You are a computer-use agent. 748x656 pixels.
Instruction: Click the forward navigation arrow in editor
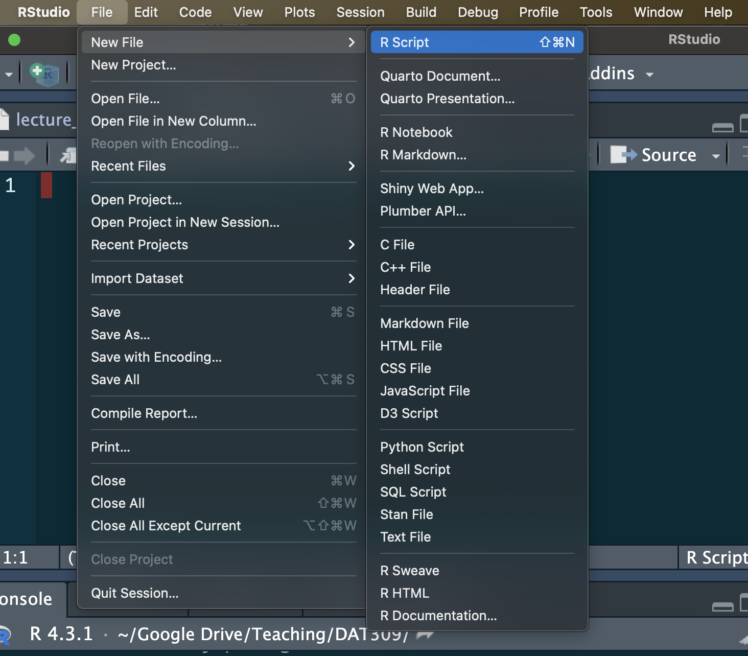click(24, 155)
